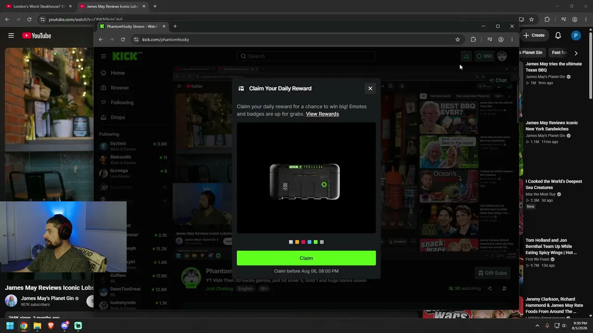593x333 pixels.
Task: Select the Fast food filter chip
Action: (x=559, y=52)
